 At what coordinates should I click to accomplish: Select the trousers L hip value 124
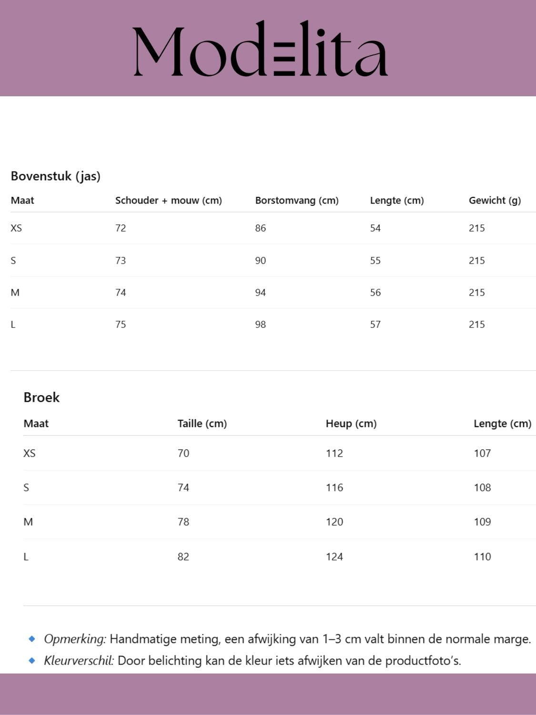(334, 556)
